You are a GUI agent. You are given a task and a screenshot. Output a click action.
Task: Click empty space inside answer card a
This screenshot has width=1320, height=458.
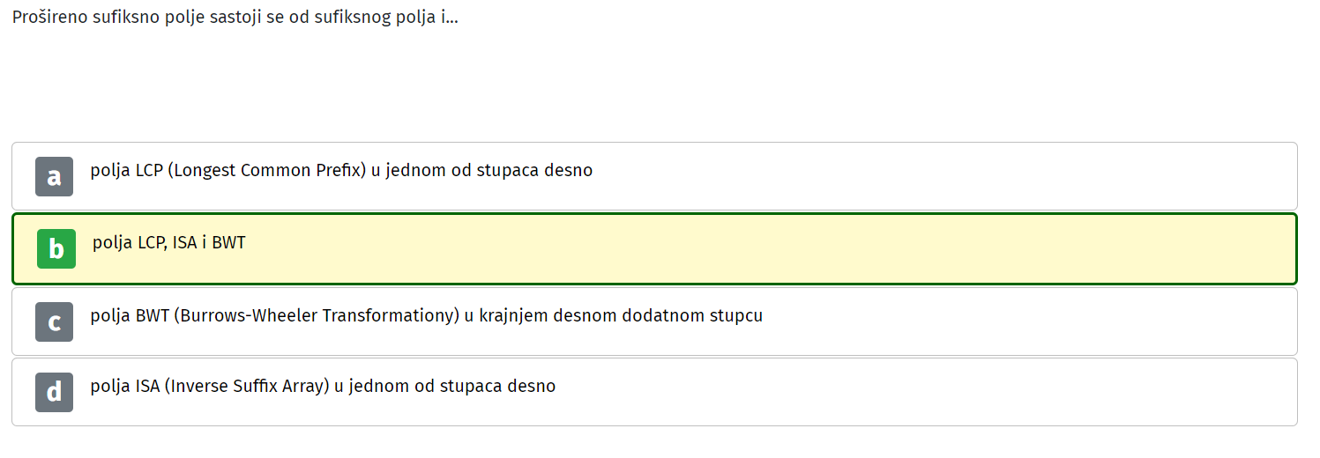pyautogui.click(x=943, y=176)
